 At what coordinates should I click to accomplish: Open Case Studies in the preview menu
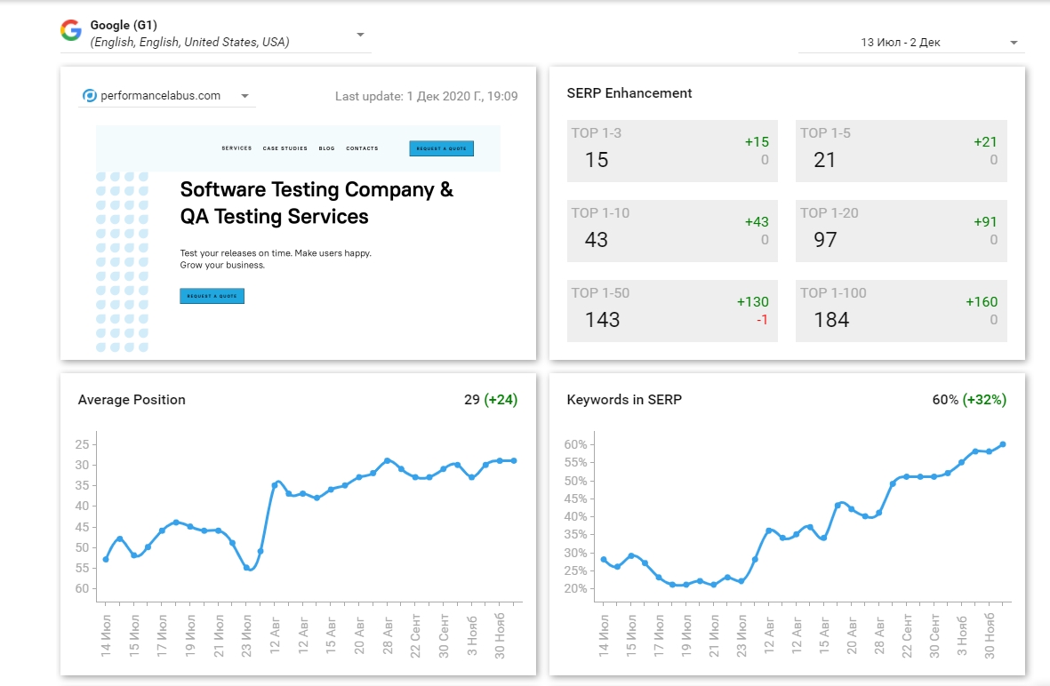285,148
